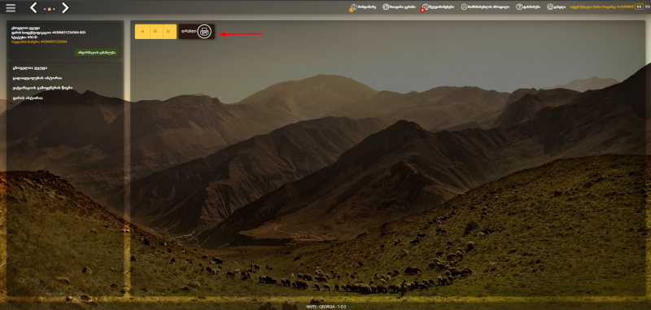Open the hamburger main menu

point(11,8)
